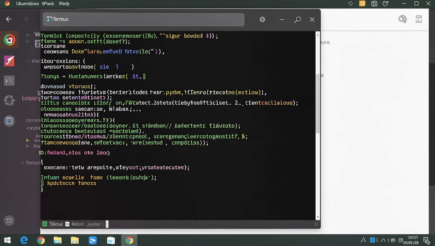Expand with the down chevron in side panel

[x=27, y=42]
